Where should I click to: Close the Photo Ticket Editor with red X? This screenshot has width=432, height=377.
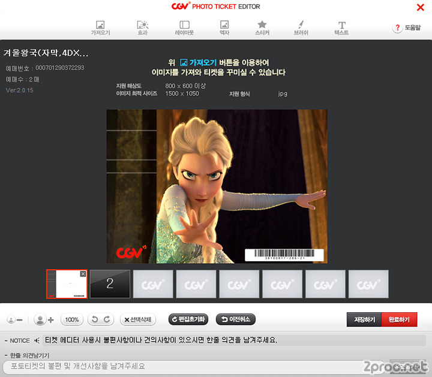(x=421, y=7)
